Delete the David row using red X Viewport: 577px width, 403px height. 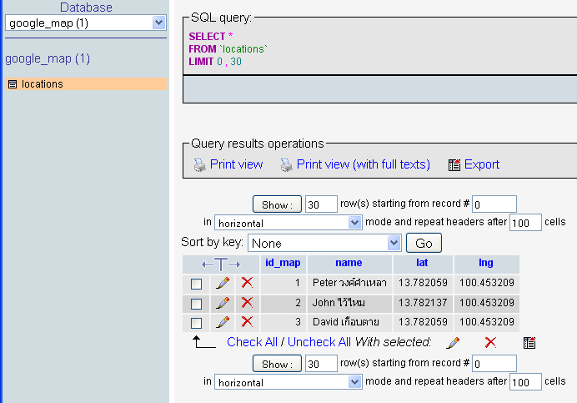tap(247, 322)
